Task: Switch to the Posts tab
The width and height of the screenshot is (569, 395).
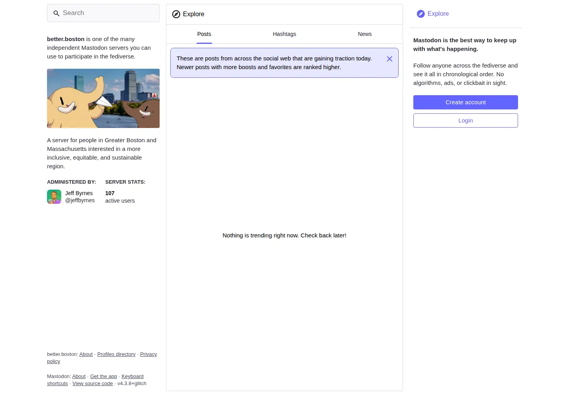Action: point(204,34)
